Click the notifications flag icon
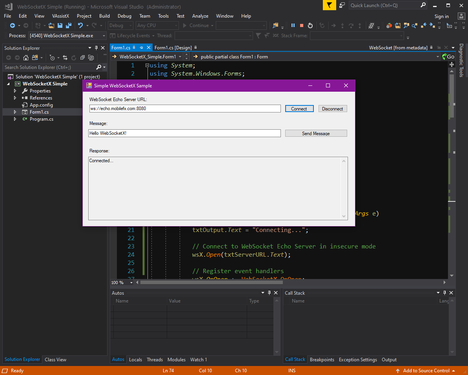The height and width of the screenshot is (375, 468). 329,5
